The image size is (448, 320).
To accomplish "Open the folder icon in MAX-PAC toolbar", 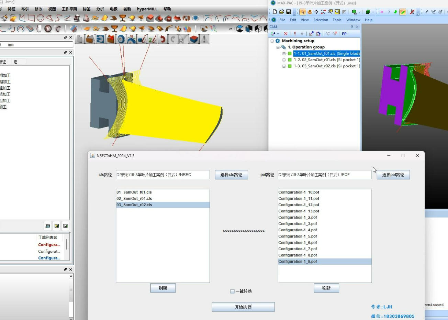I will pos(281,12).
